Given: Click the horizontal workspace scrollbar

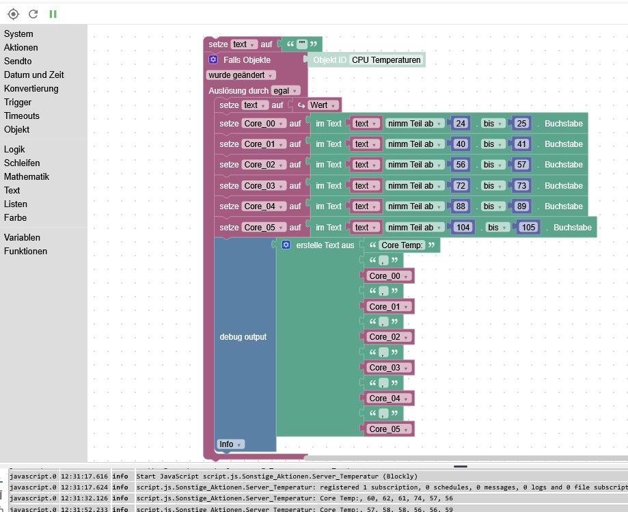Looking at the screenshot, I should click(466, 457).
